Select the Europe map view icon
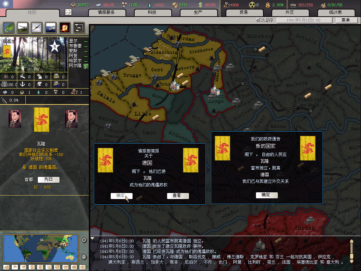Screen dimensions: 361x271 coord(8,28)
